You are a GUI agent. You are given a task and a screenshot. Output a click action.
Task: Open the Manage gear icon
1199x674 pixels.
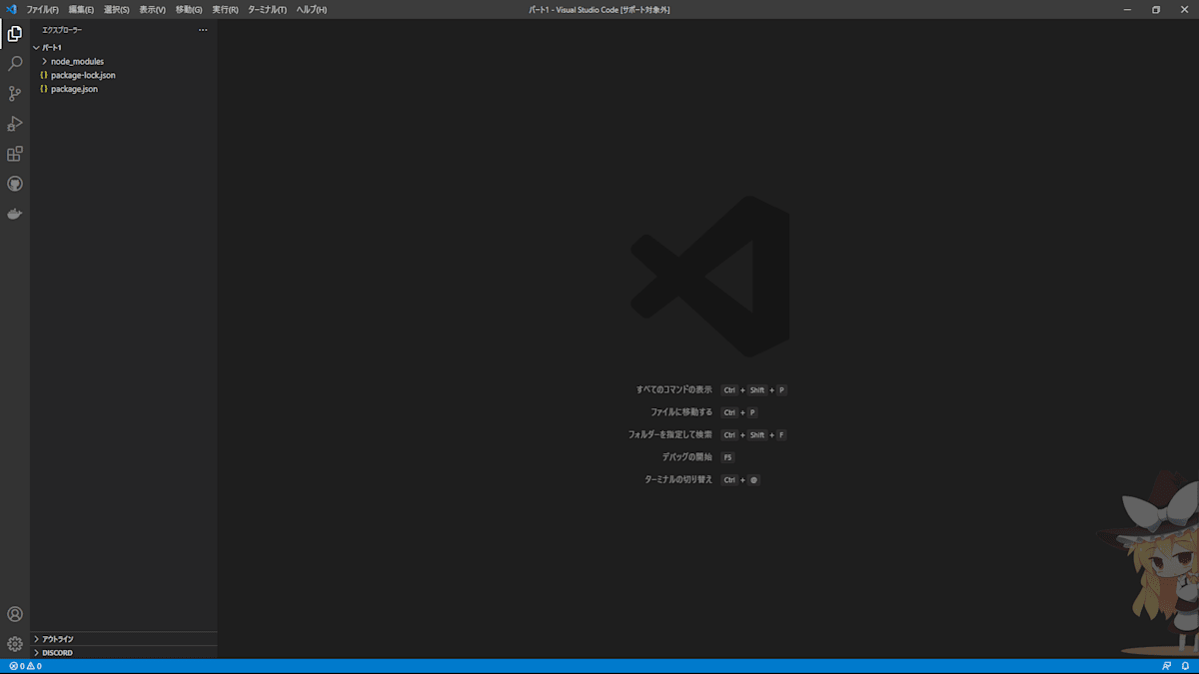pyautogui.click(x=15, y=644)
